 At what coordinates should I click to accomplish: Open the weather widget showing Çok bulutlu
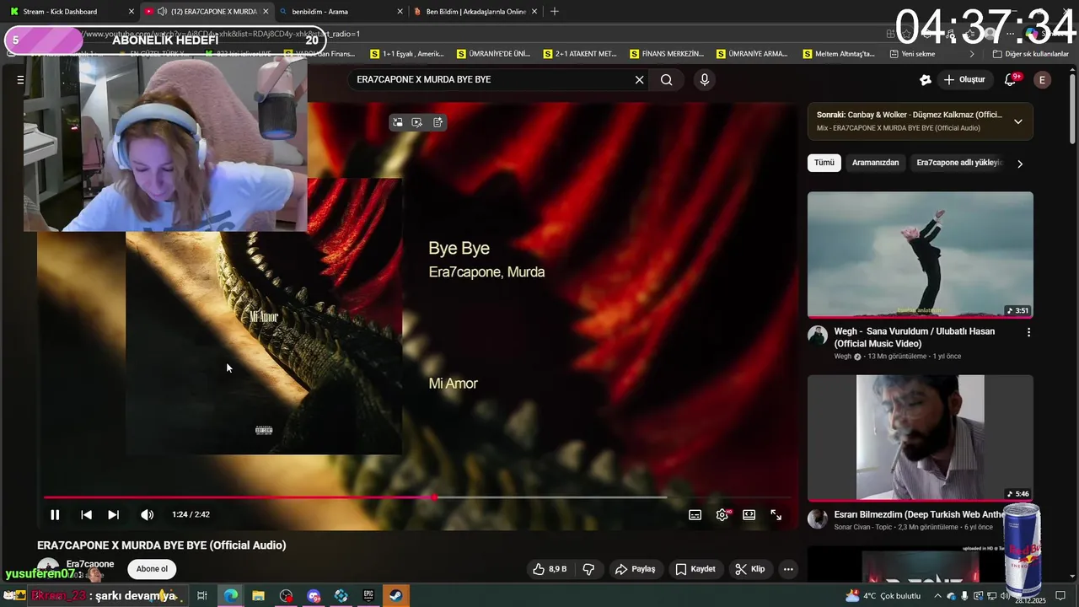(x=883, y=596)
